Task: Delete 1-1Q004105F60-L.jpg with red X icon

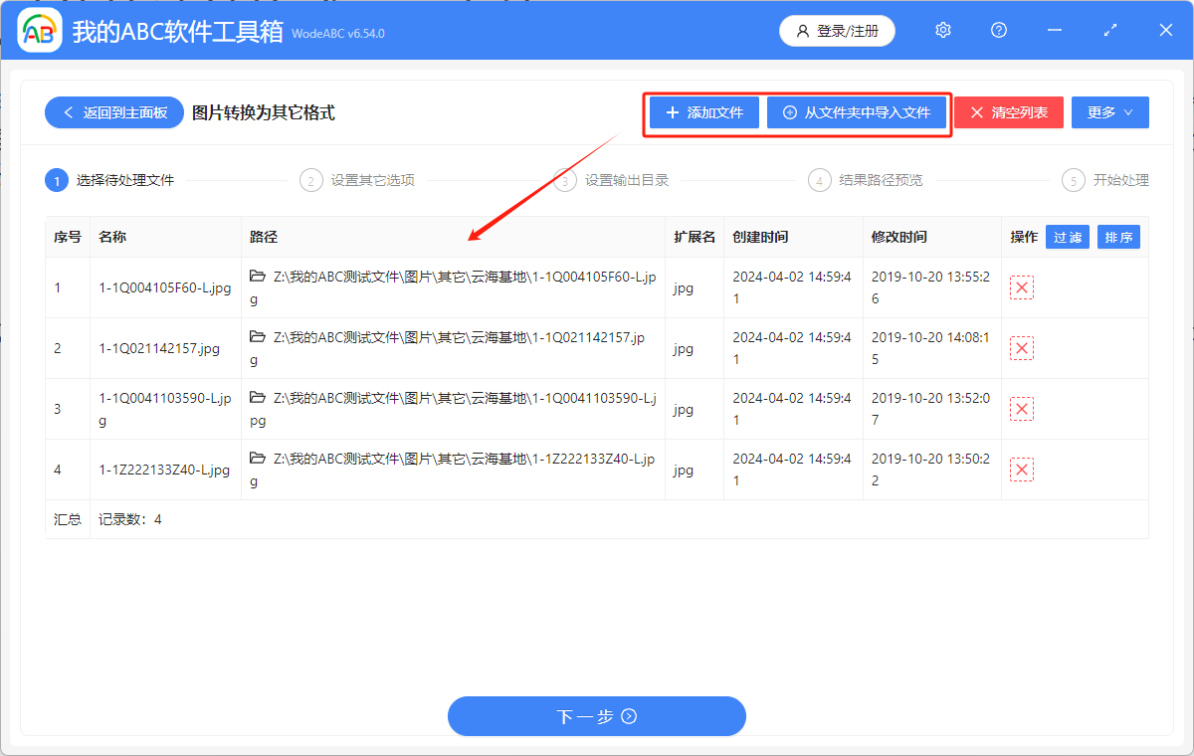Action: 1021,287
